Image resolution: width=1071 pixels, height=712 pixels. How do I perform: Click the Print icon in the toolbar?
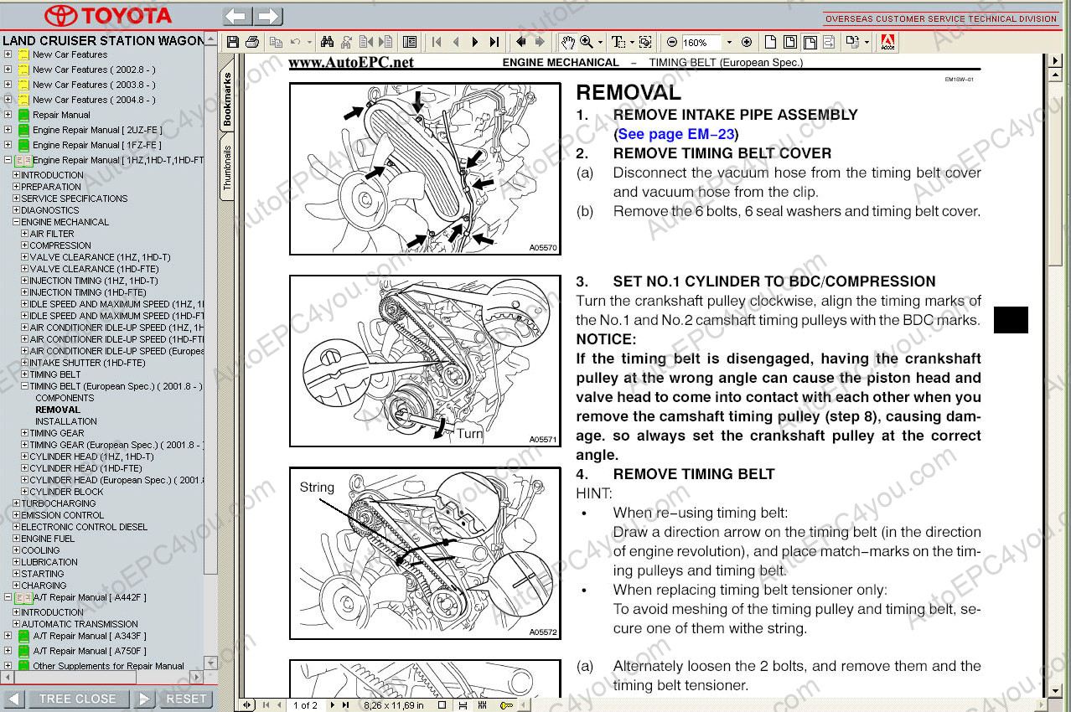[251, 42]
